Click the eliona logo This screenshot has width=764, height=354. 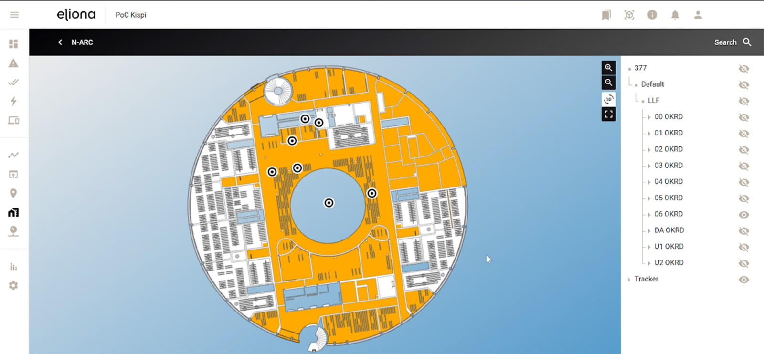(76, 15)
